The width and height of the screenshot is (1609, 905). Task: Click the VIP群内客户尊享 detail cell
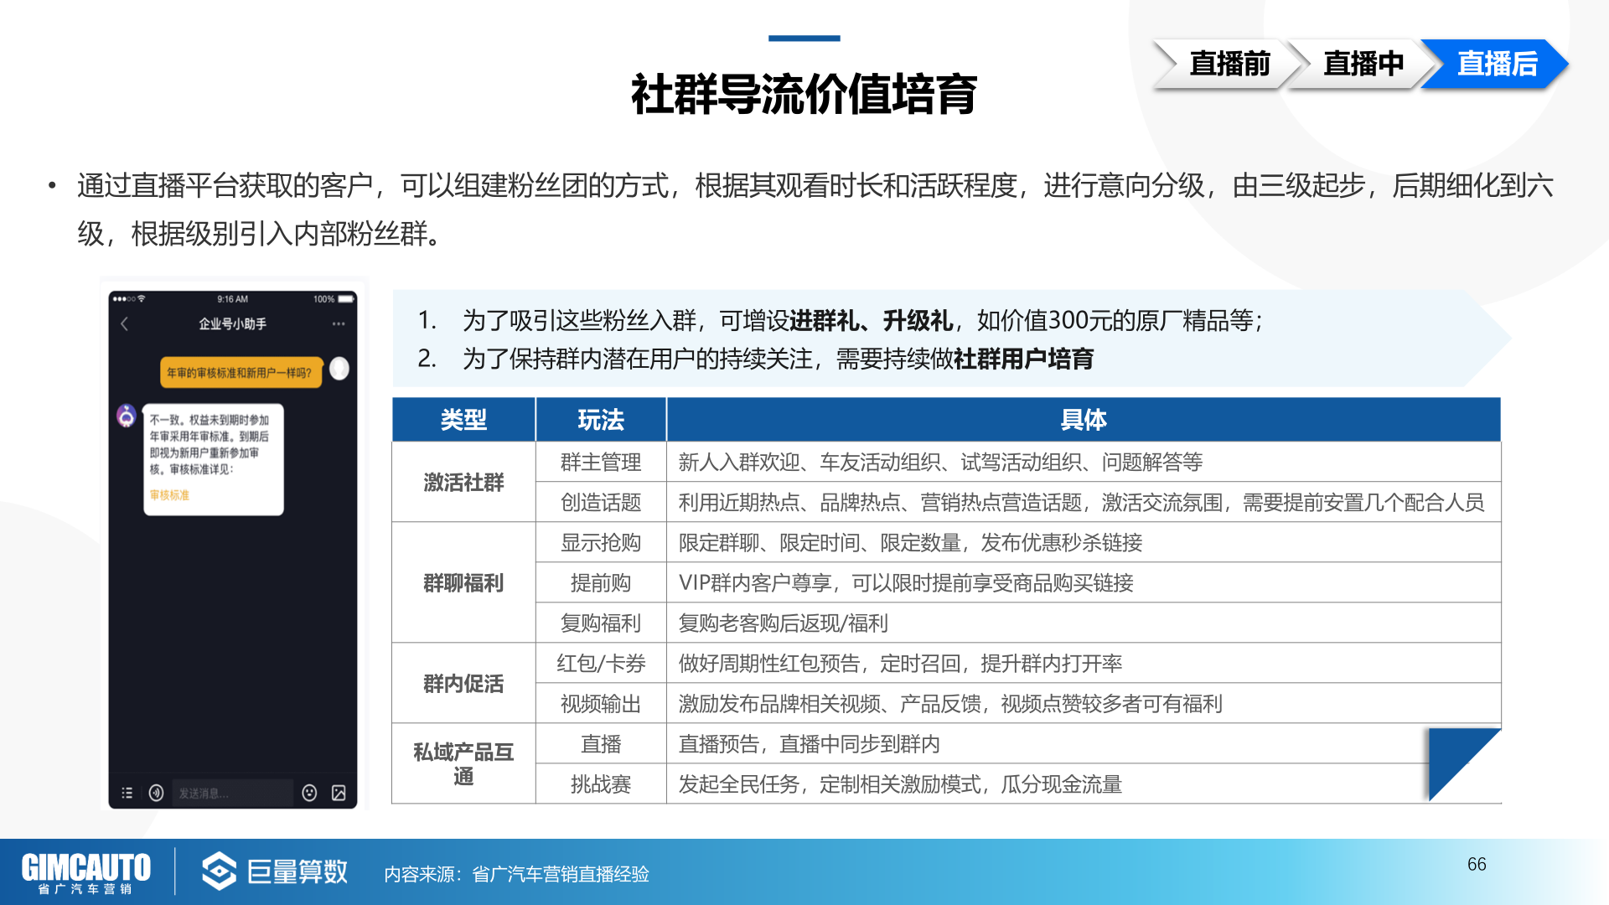pyautogui.click(x=1084, y=582)
